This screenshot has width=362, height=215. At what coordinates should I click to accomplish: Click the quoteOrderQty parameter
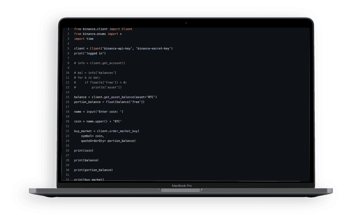click(93, 141)
